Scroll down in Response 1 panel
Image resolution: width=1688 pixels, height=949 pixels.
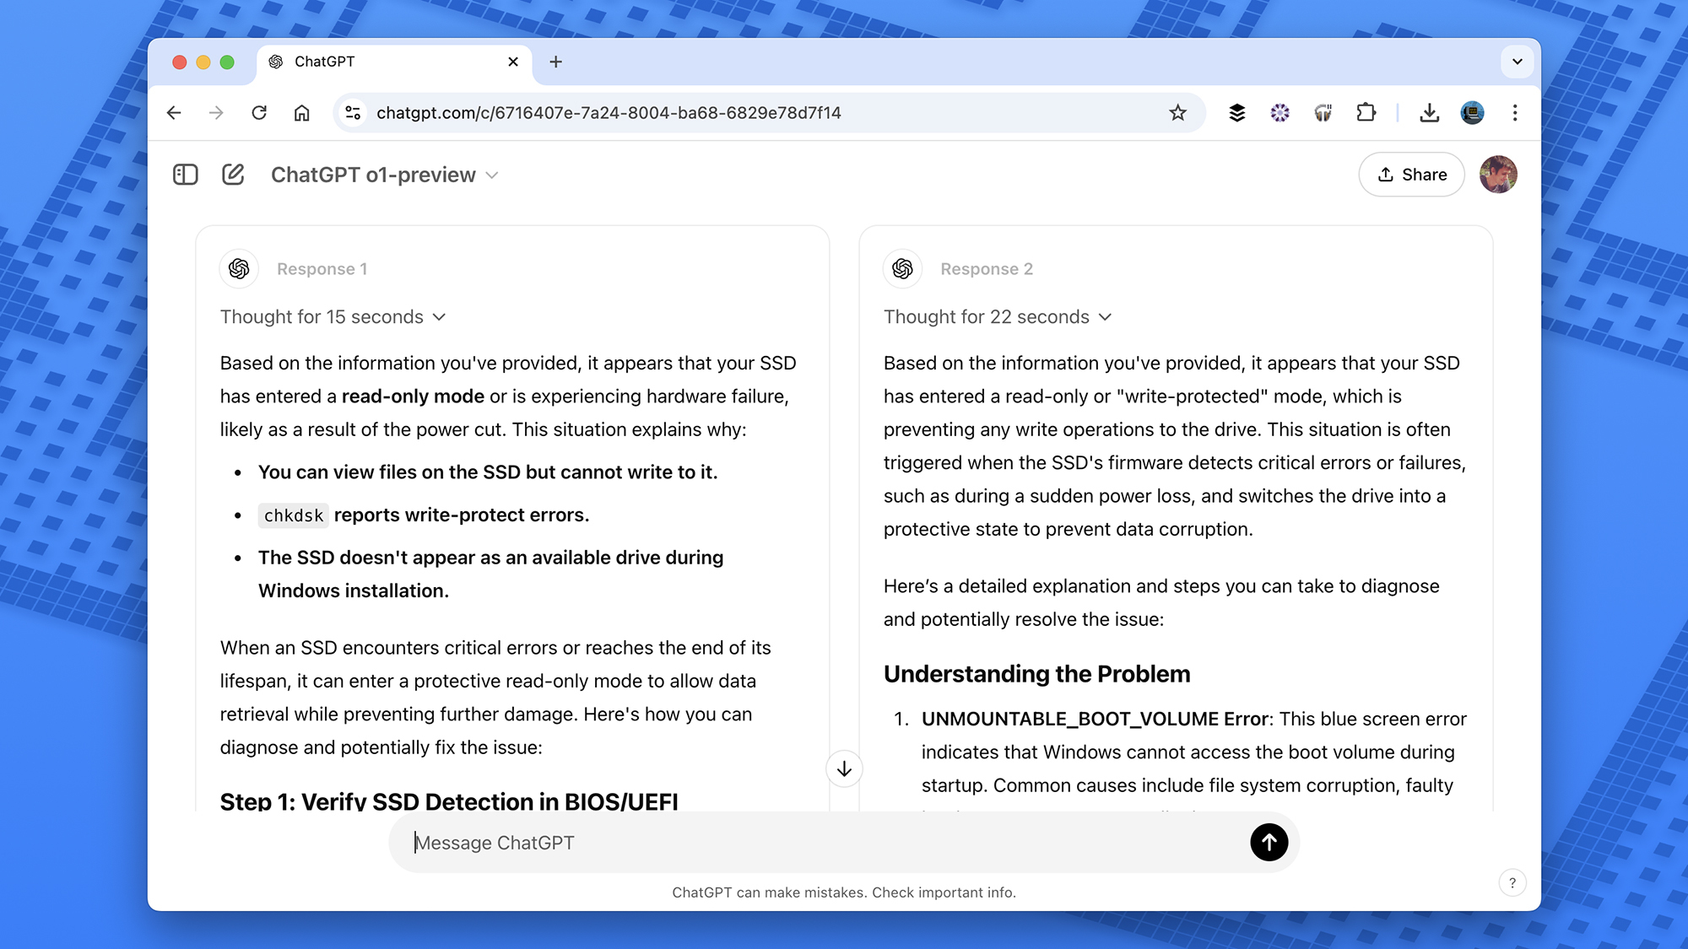click(844, 768)
